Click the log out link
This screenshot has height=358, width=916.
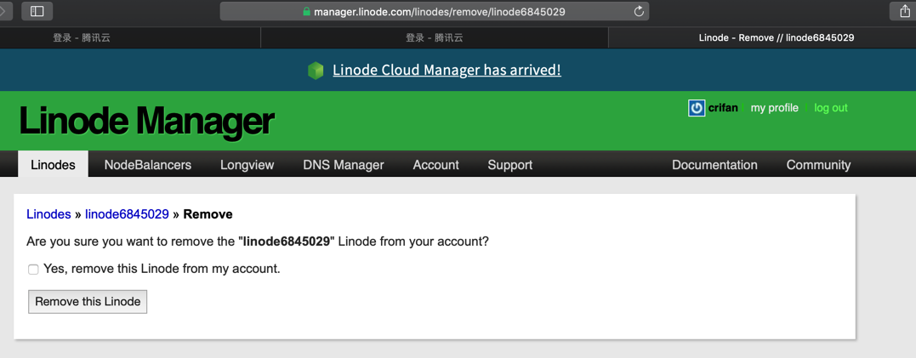pos(830,108)
